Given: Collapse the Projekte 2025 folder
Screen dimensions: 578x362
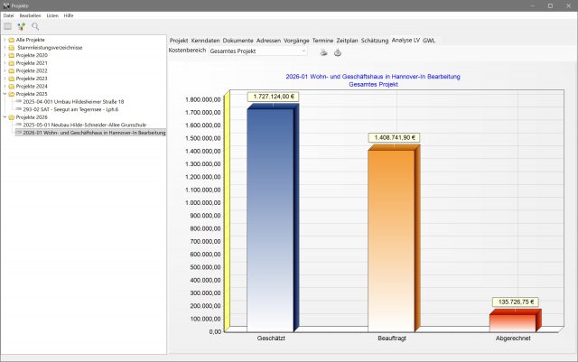Looking at the screenshot, I should [x=4, y=94].
